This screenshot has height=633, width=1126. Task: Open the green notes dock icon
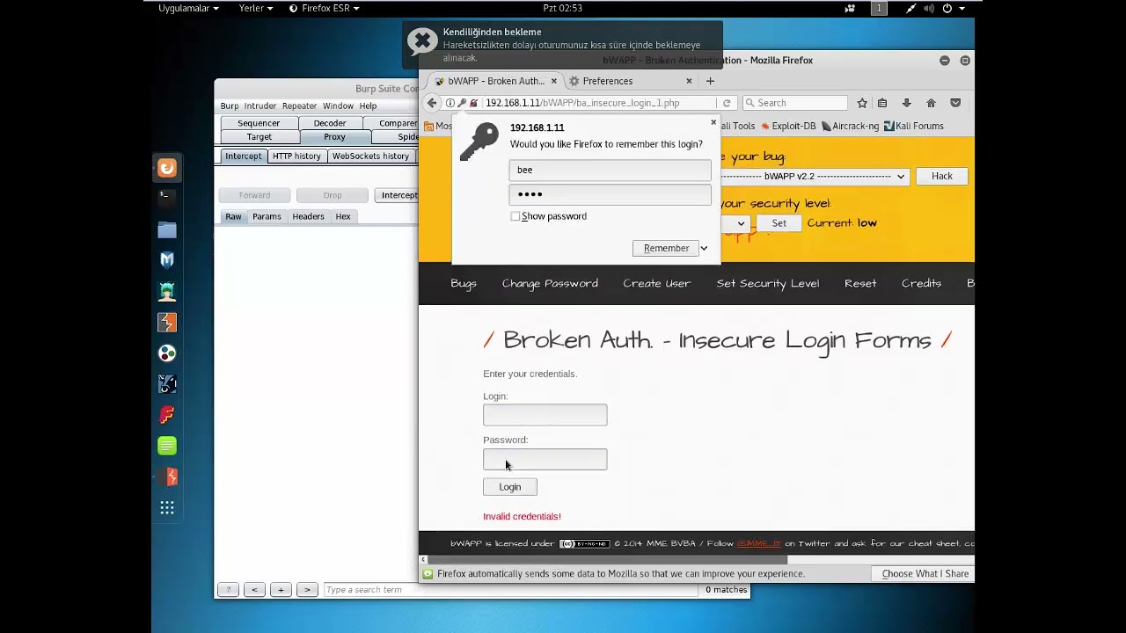click(x=167, y=446)
